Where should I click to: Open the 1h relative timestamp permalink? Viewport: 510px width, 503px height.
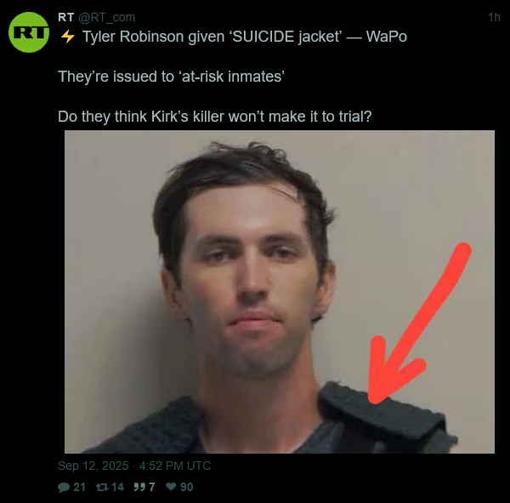[x=494, y=17]
